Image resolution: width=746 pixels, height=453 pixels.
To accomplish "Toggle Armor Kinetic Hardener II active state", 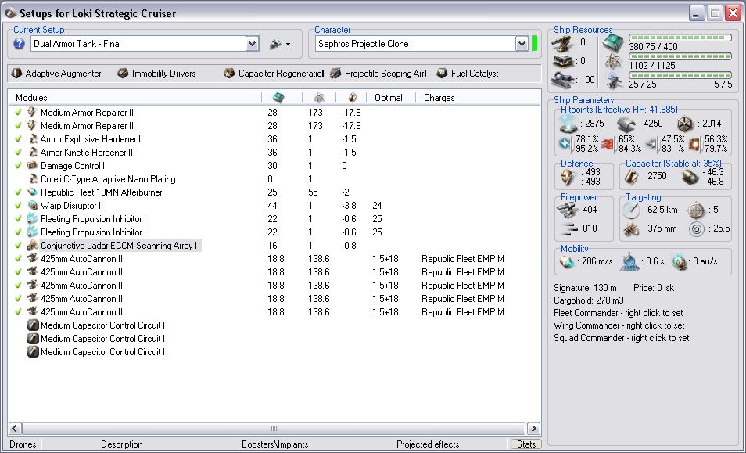I will [18, 153].
